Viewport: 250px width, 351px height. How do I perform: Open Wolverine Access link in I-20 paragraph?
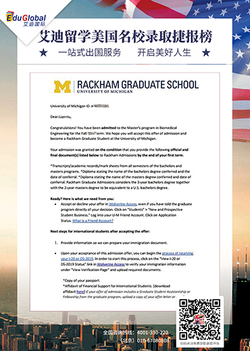click(x=111, y=264)
